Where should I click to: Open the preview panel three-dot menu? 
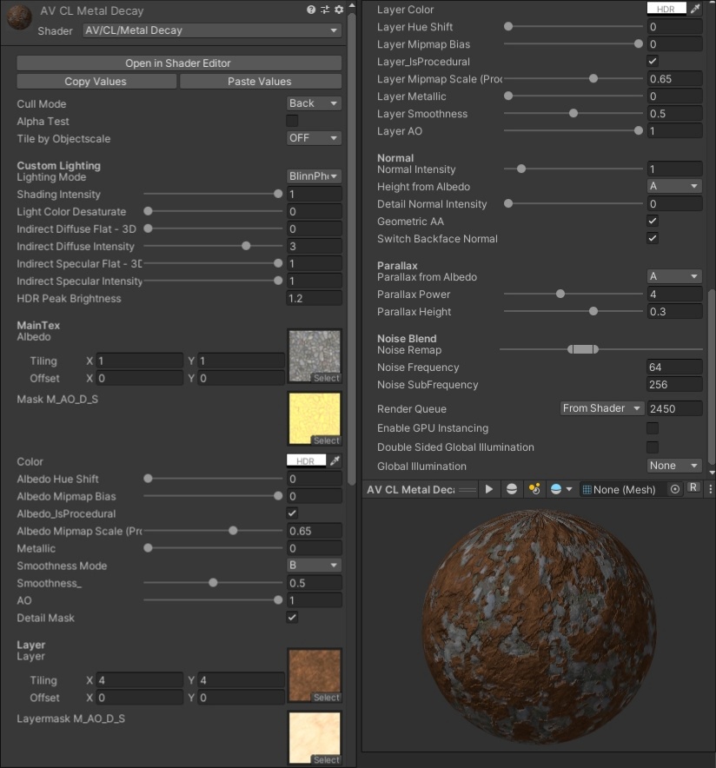pyautogui.click(x=710, y=488)
